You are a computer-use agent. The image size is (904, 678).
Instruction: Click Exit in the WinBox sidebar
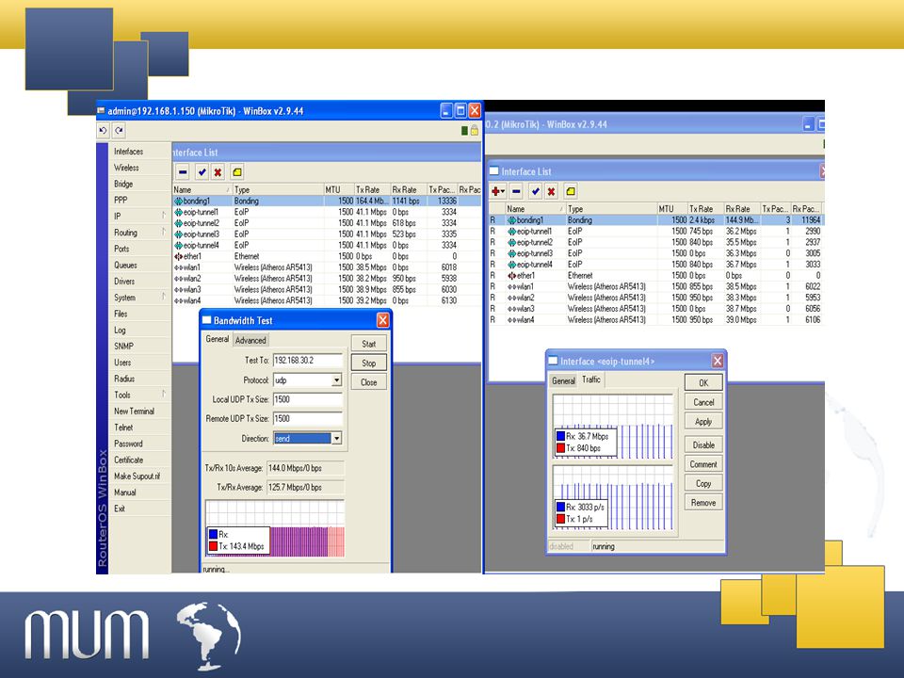coord(120,508)
